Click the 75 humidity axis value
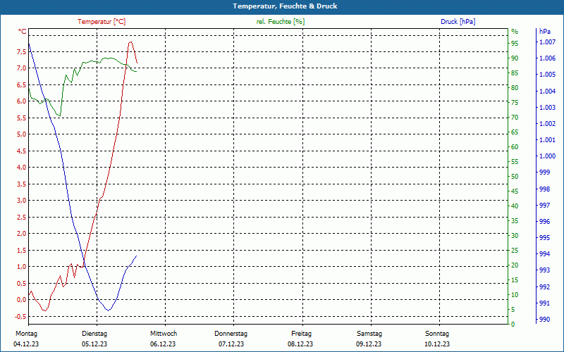 515,103
